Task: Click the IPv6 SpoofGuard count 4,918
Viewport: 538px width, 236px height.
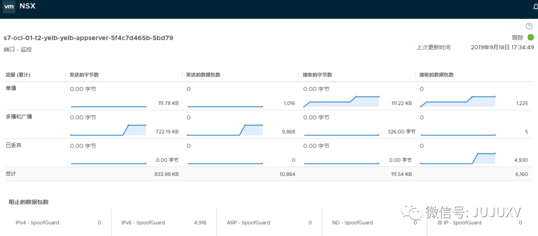Action: point(200,223)
